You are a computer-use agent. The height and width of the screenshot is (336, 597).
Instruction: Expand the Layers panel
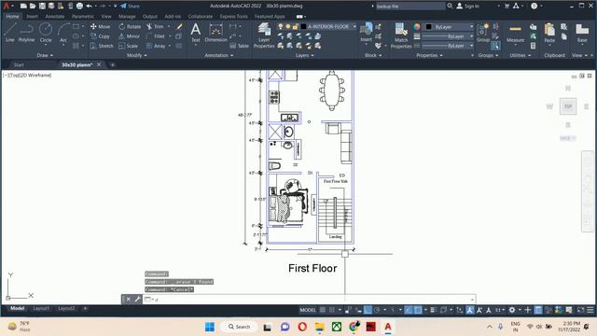pyautogui.click(x=305, y=55)
